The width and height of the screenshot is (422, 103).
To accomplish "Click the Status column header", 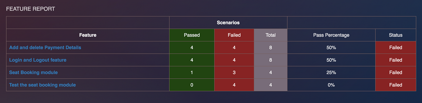I will [x=396, y=35].
